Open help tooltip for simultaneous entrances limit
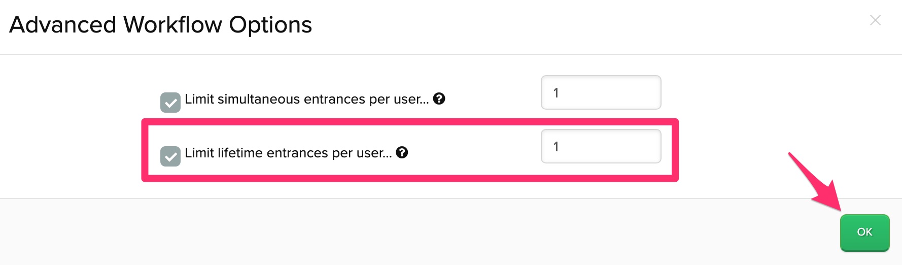Screen dimensions: 902x265 [439, 98]
